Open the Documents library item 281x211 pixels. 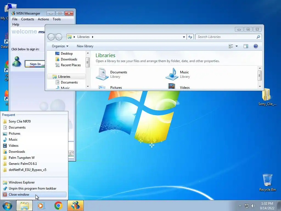pyautogui.click(x=111, y=74)
